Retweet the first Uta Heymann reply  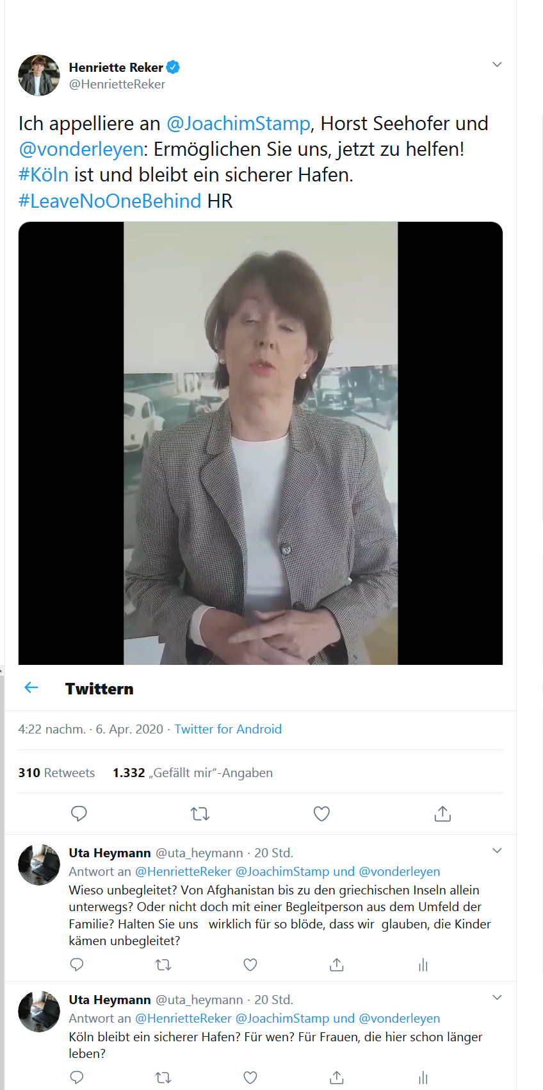pos(163,964)
